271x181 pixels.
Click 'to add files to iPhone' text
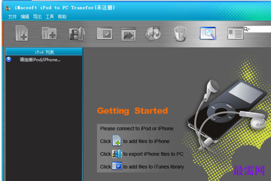pos(146,141)
